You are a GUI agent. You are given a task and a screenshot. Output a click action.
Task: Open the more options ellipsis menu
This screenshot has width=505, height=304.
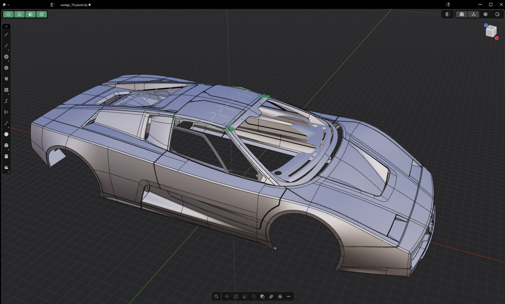(289, 296)
